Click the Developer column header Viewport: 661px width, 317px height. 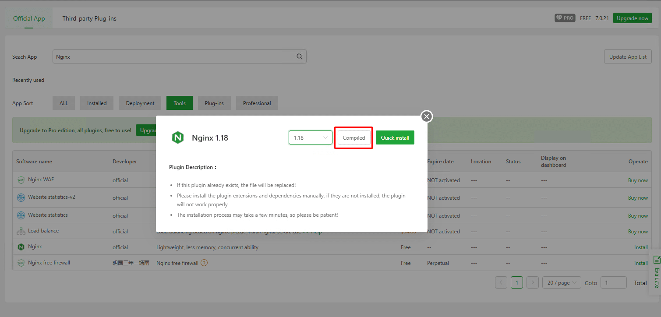(x=125, y=162)
